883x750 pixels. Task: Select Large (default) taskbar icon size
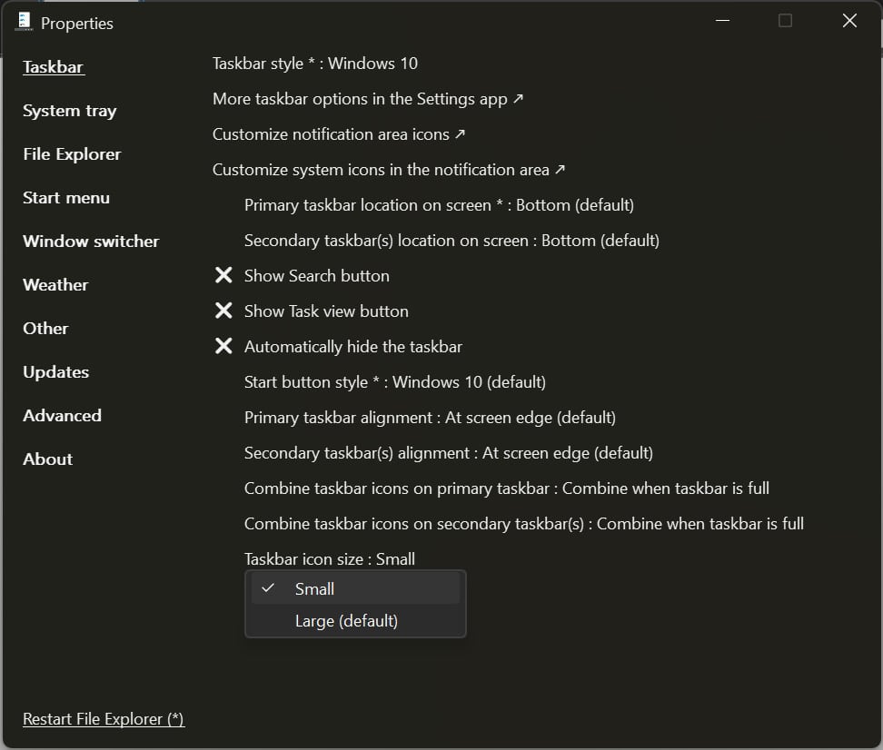tap(346, 621)
